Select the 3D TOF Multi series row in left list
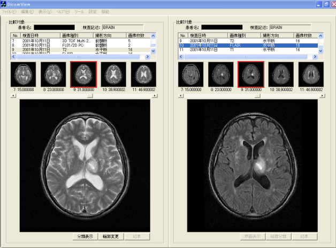336x248 pixels. point(76,40)
